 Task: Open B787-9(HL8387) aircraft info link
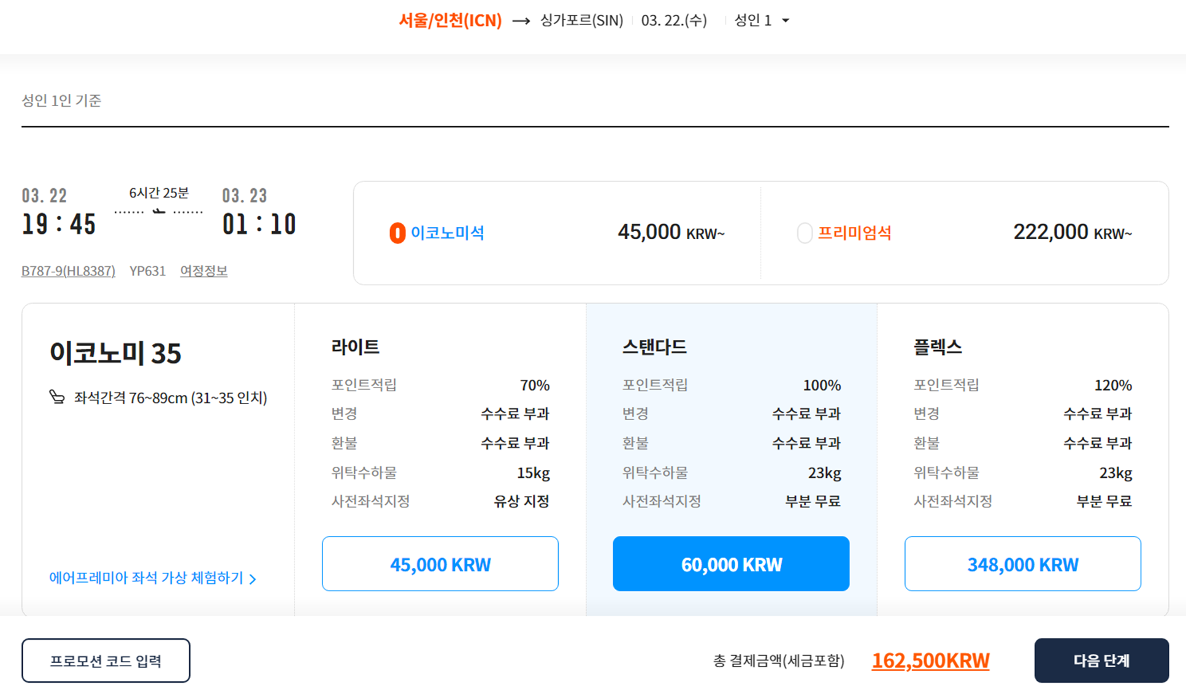click(x=68, y=271)
